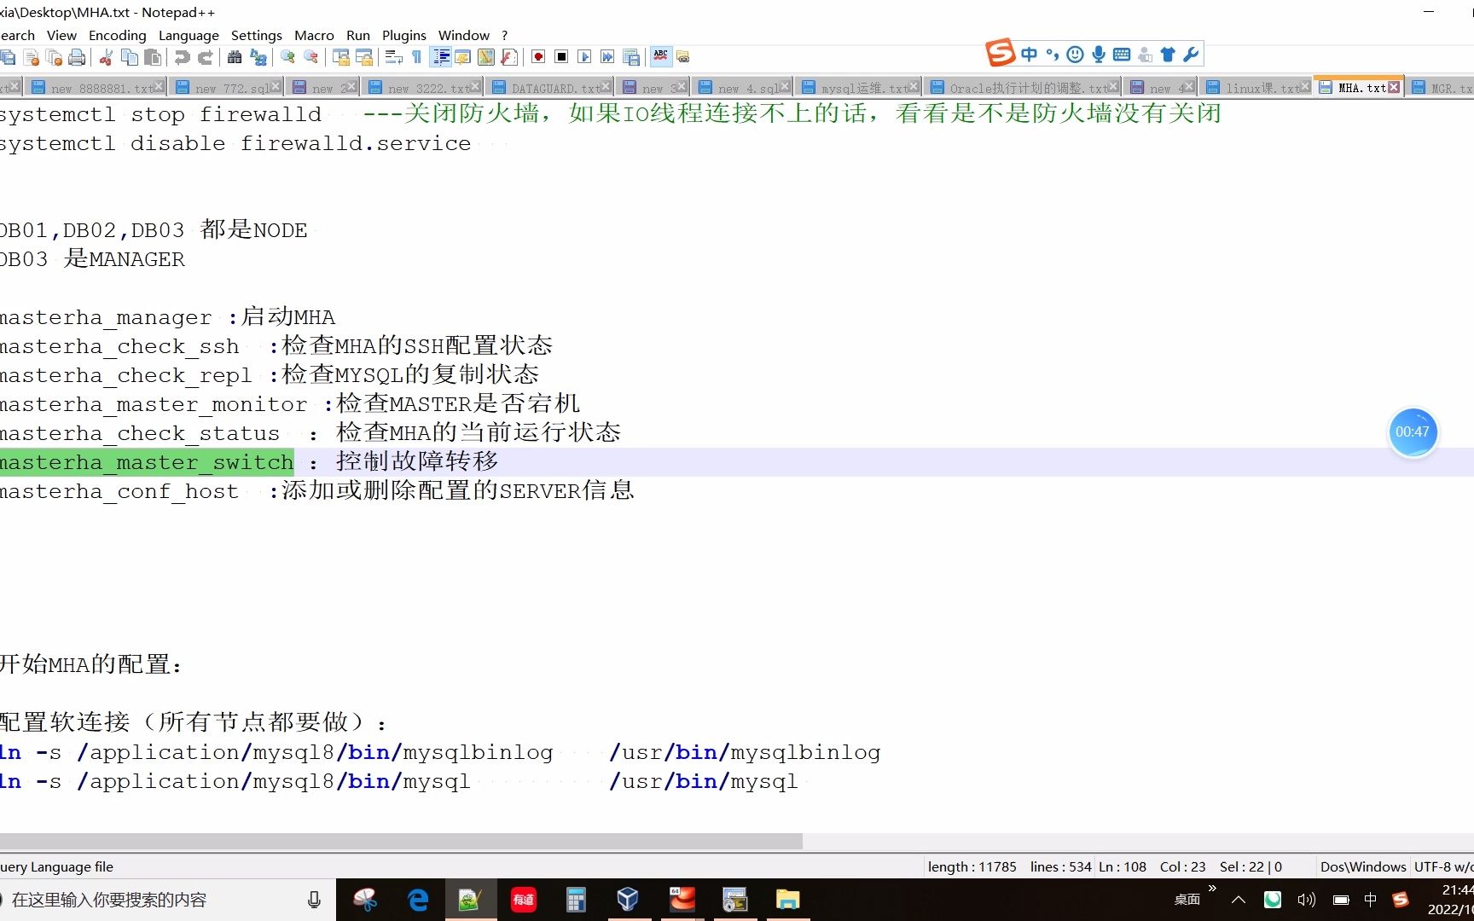Start recording a macro
This screenshot has height=921, width=1474.
click(x=538, y=57)
